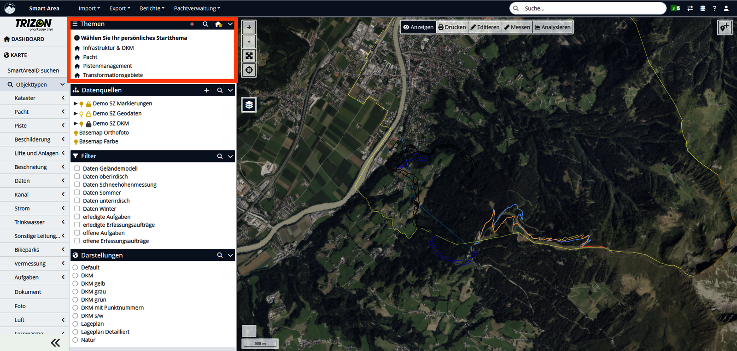Enable the Daten Winter filter checkbox
The image size is (737, 351).
click(x=77, y=209)
